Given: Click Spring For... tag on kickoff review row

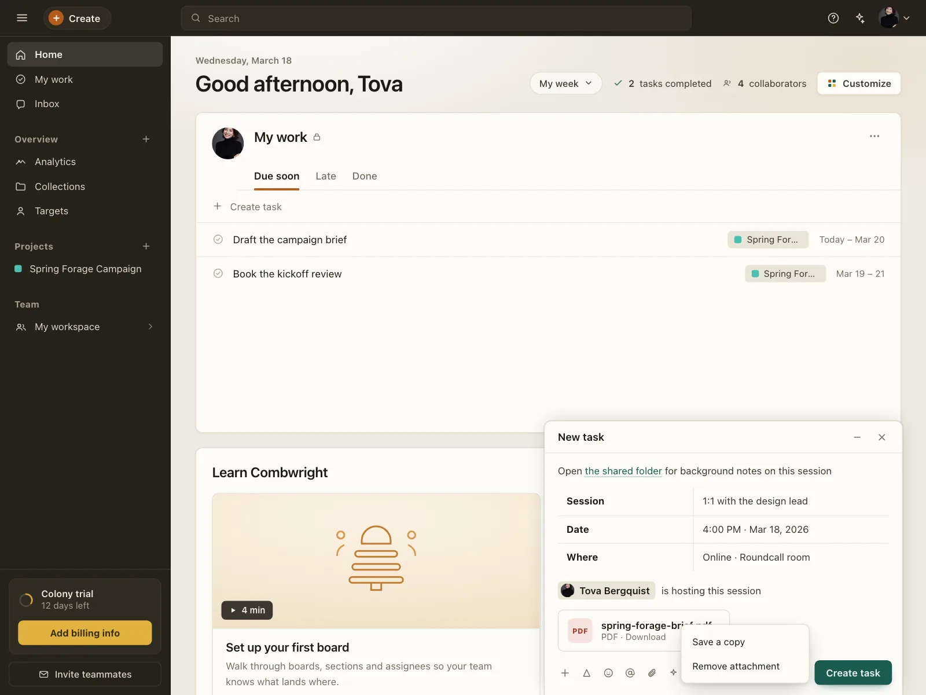Looking at the screenshot, I should pyautogui.click(x=785, y=274).
